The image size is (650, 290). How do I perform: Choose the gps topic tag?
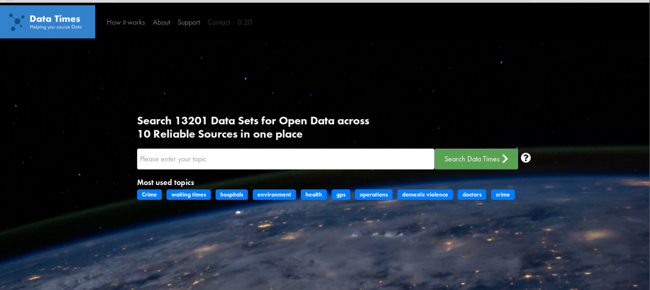coord(341,195)
